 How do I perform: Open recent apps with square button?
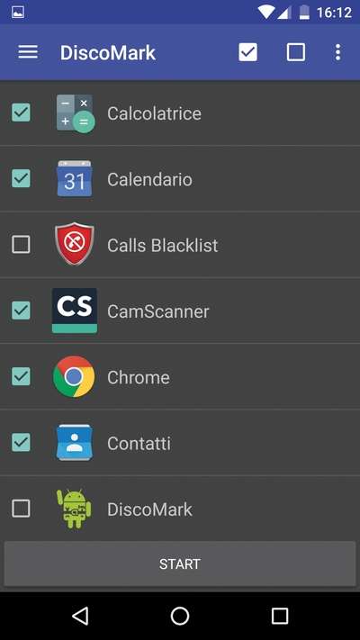click(280, 616)
